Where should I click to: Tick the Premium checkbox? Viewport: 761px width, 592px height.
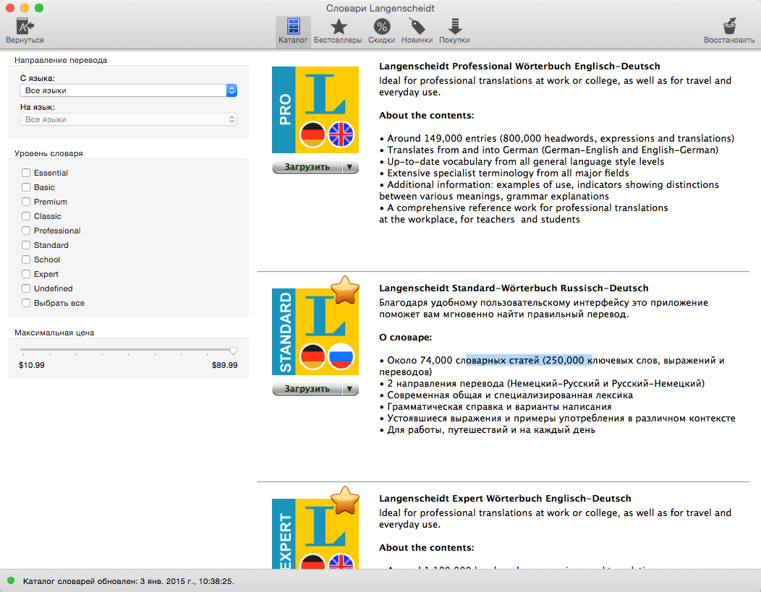[x=26, y=202]
